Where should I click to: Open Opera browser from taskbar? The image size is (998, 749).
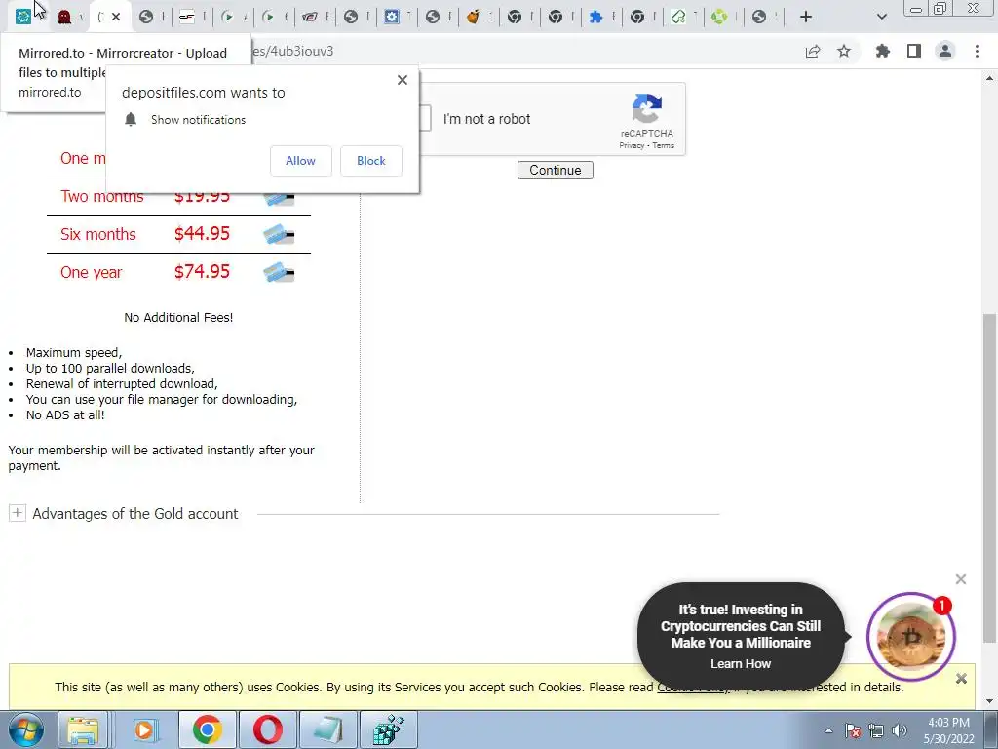pyautogui.click(x=268, y=730)
